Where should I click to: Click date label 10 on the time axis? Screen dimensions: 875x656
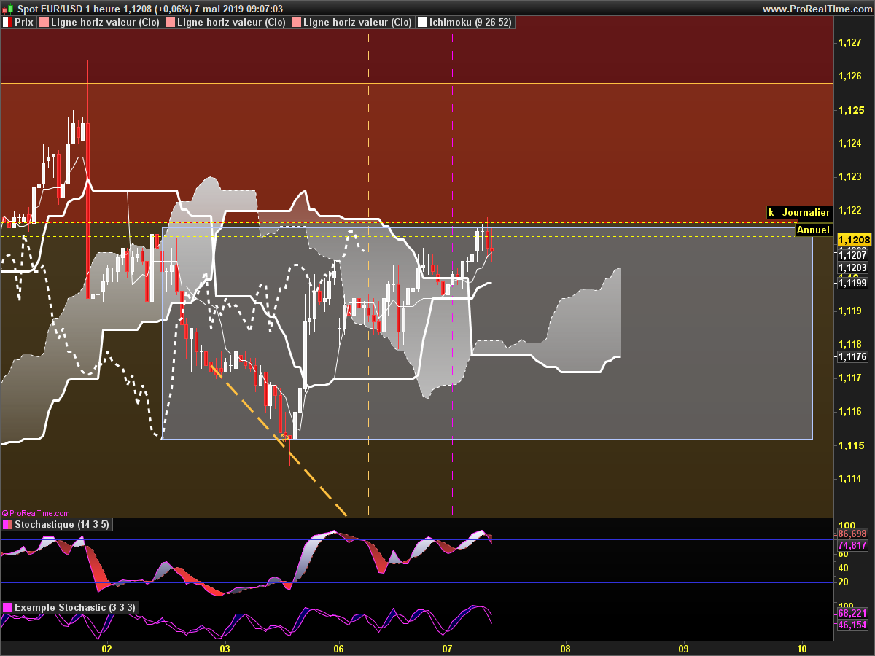[x=801, y=647]
